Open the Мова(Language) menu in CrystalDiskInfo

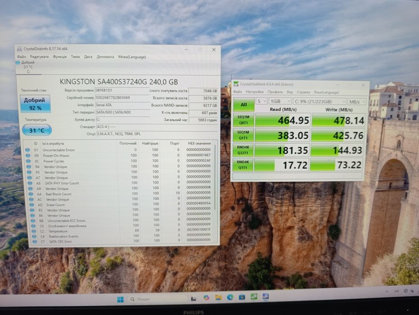pyautogui.click(x=132, y=57)
